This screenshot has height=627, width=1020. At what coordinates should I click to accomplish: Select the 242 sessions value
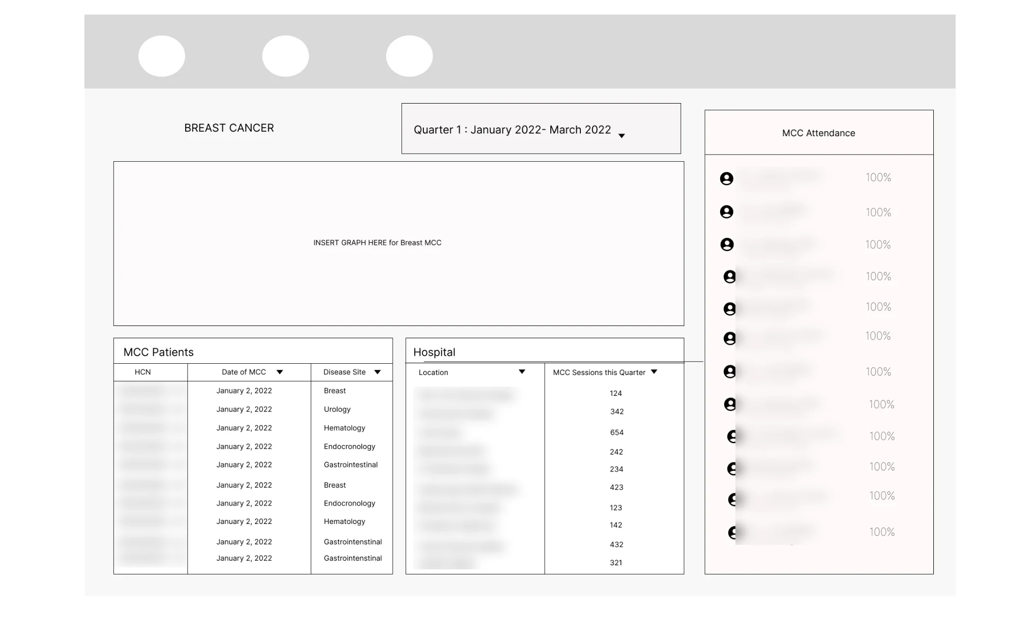pos(617,452)
